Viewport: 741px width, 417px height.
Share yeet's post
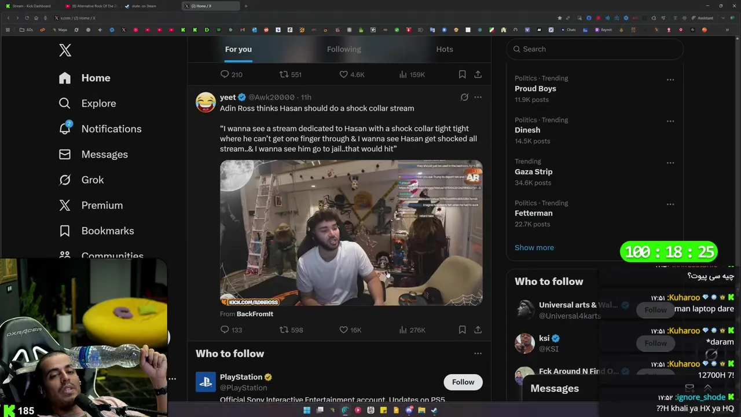tap(478, 330)
